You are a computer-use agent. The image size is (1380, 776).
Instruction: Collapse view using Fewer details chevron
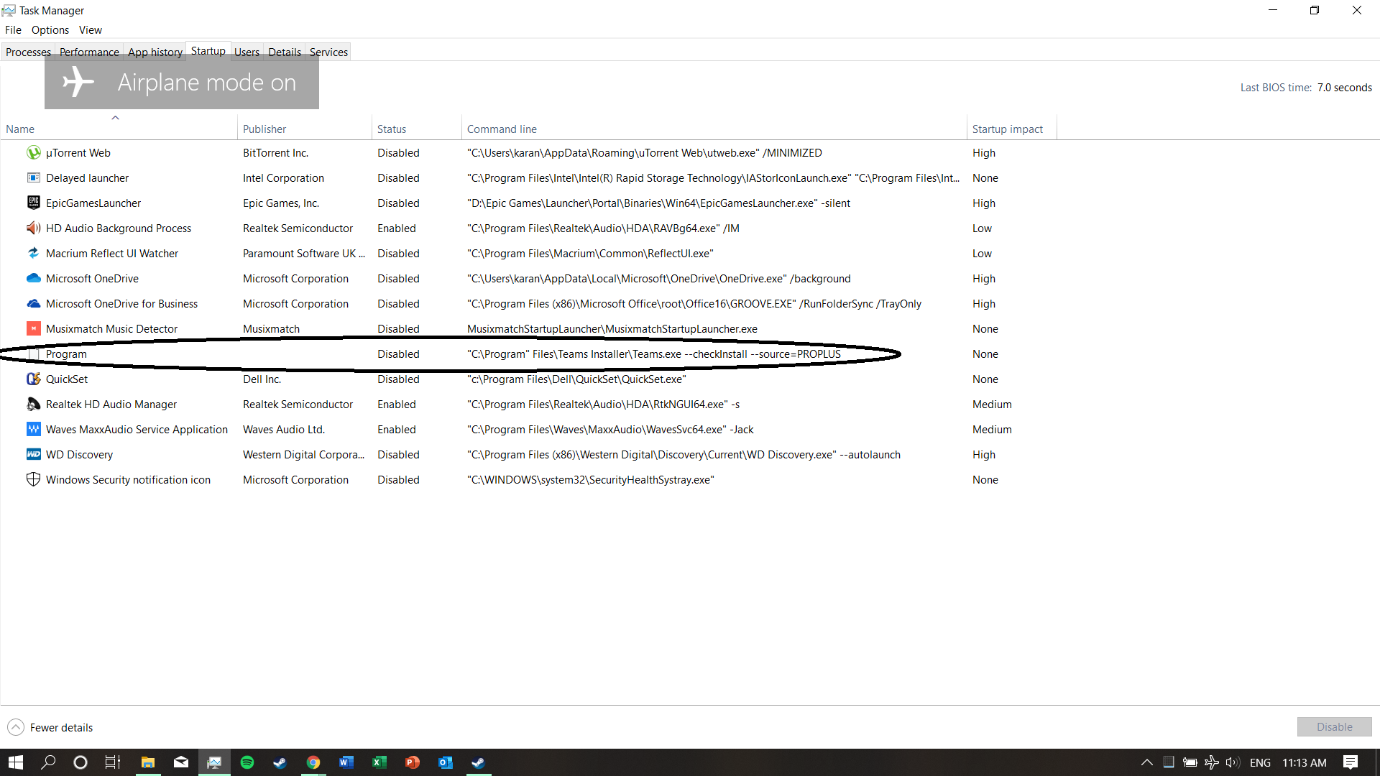pos(16,727)
